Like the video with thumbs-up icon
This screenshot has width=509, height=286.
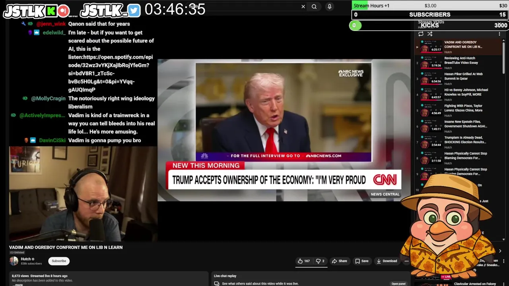tap(304, 261)
